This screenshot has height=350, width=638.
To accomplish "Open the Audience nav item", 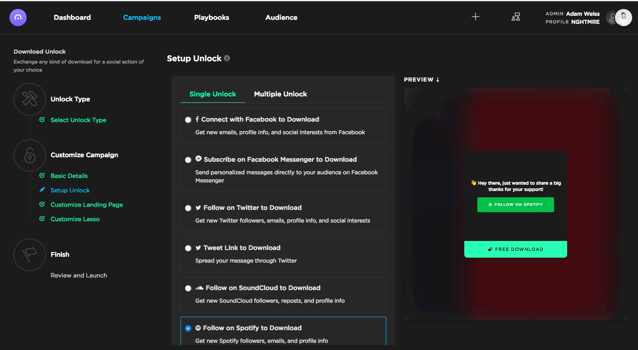I will [282, 18].
